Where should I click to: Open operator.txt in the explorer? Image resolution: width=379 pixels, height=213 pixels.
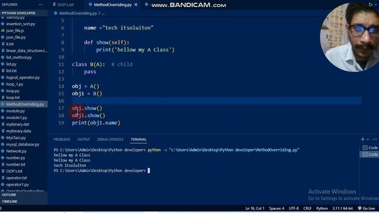(17, 178)
